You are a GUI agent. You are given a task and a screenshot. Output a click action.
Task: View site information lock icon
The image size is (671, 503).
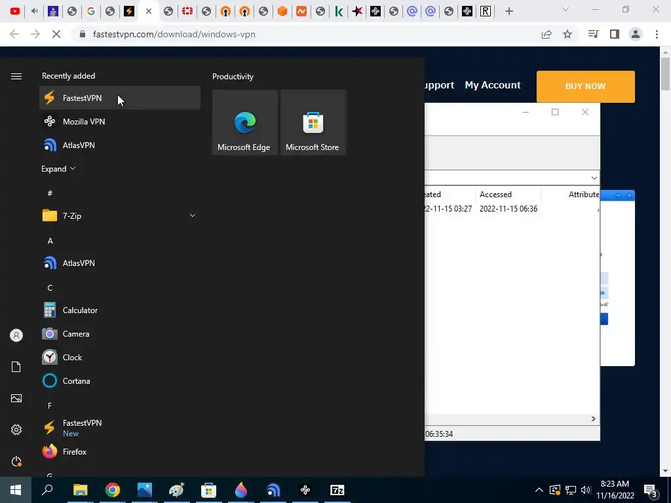(x=83, y=34)
